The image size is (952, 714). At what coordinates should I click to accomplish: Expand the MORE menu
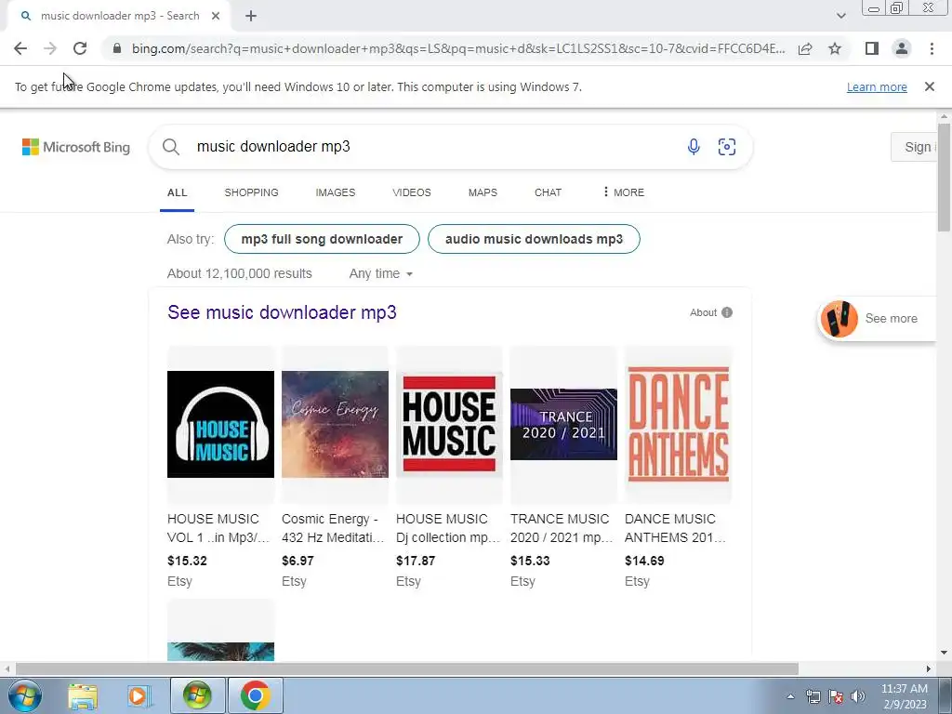(623, 192)
